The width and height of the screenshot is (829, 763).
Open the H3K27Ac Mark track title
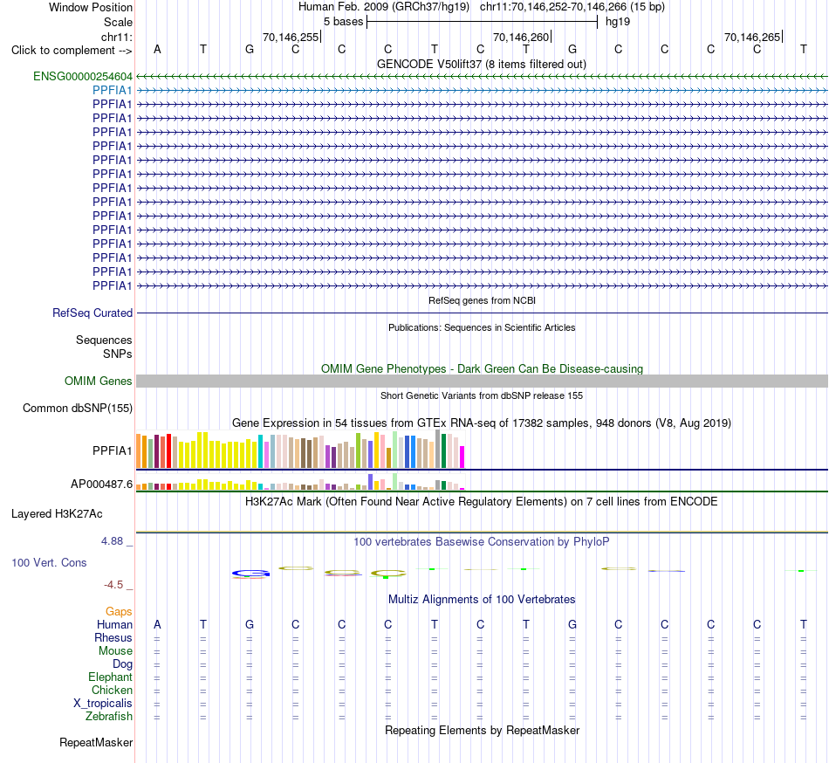(x=482, y=501)
